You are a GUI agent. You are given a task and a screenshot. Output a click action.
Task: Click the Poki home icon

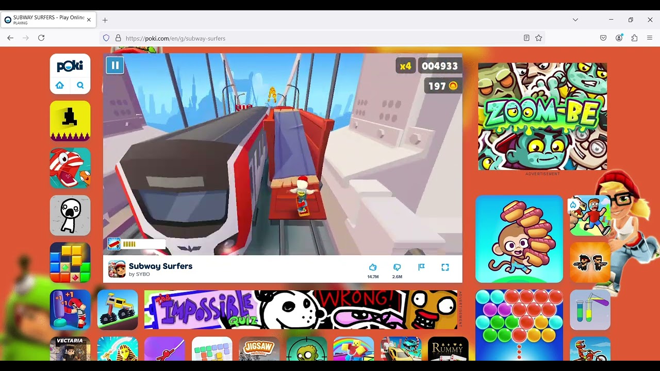point(60,86)
